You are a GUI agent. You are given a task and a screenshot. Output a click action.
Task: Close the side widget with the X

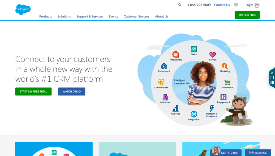(x=272, y=73)
